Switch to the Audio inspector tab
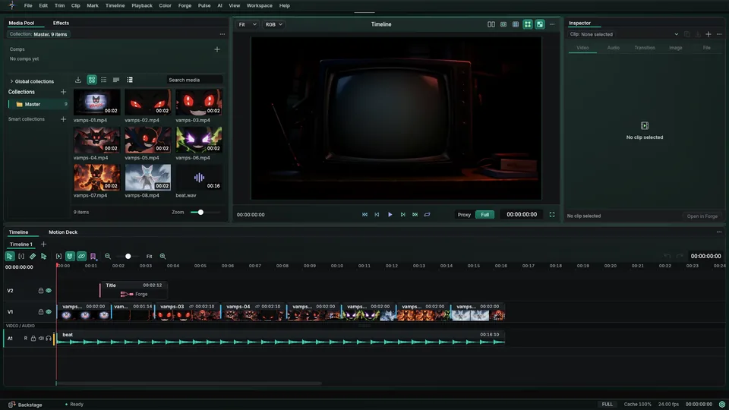The image size is (729, 410). tap(614, 48)
